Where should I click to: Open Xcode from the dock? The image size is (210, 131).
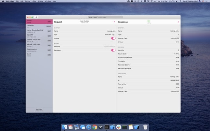[113, 127]
